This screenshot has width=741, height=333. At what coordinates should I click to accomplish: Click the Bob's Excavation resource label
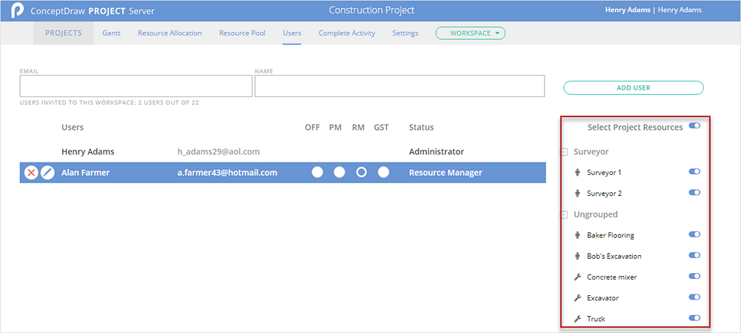614,256
